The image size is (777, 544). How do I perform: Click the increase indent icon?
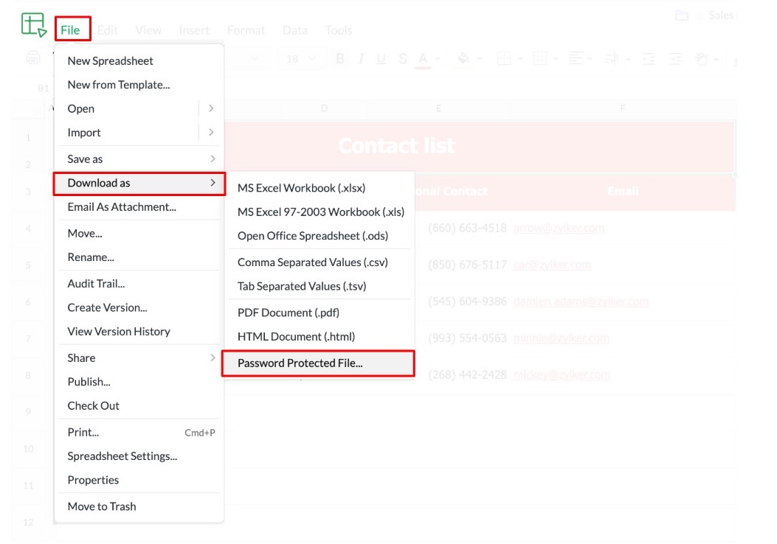coord(675,59)
